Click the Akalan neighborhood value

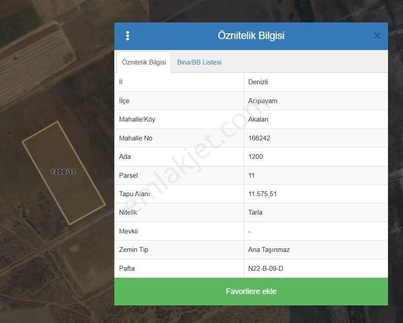pos(258,119)
